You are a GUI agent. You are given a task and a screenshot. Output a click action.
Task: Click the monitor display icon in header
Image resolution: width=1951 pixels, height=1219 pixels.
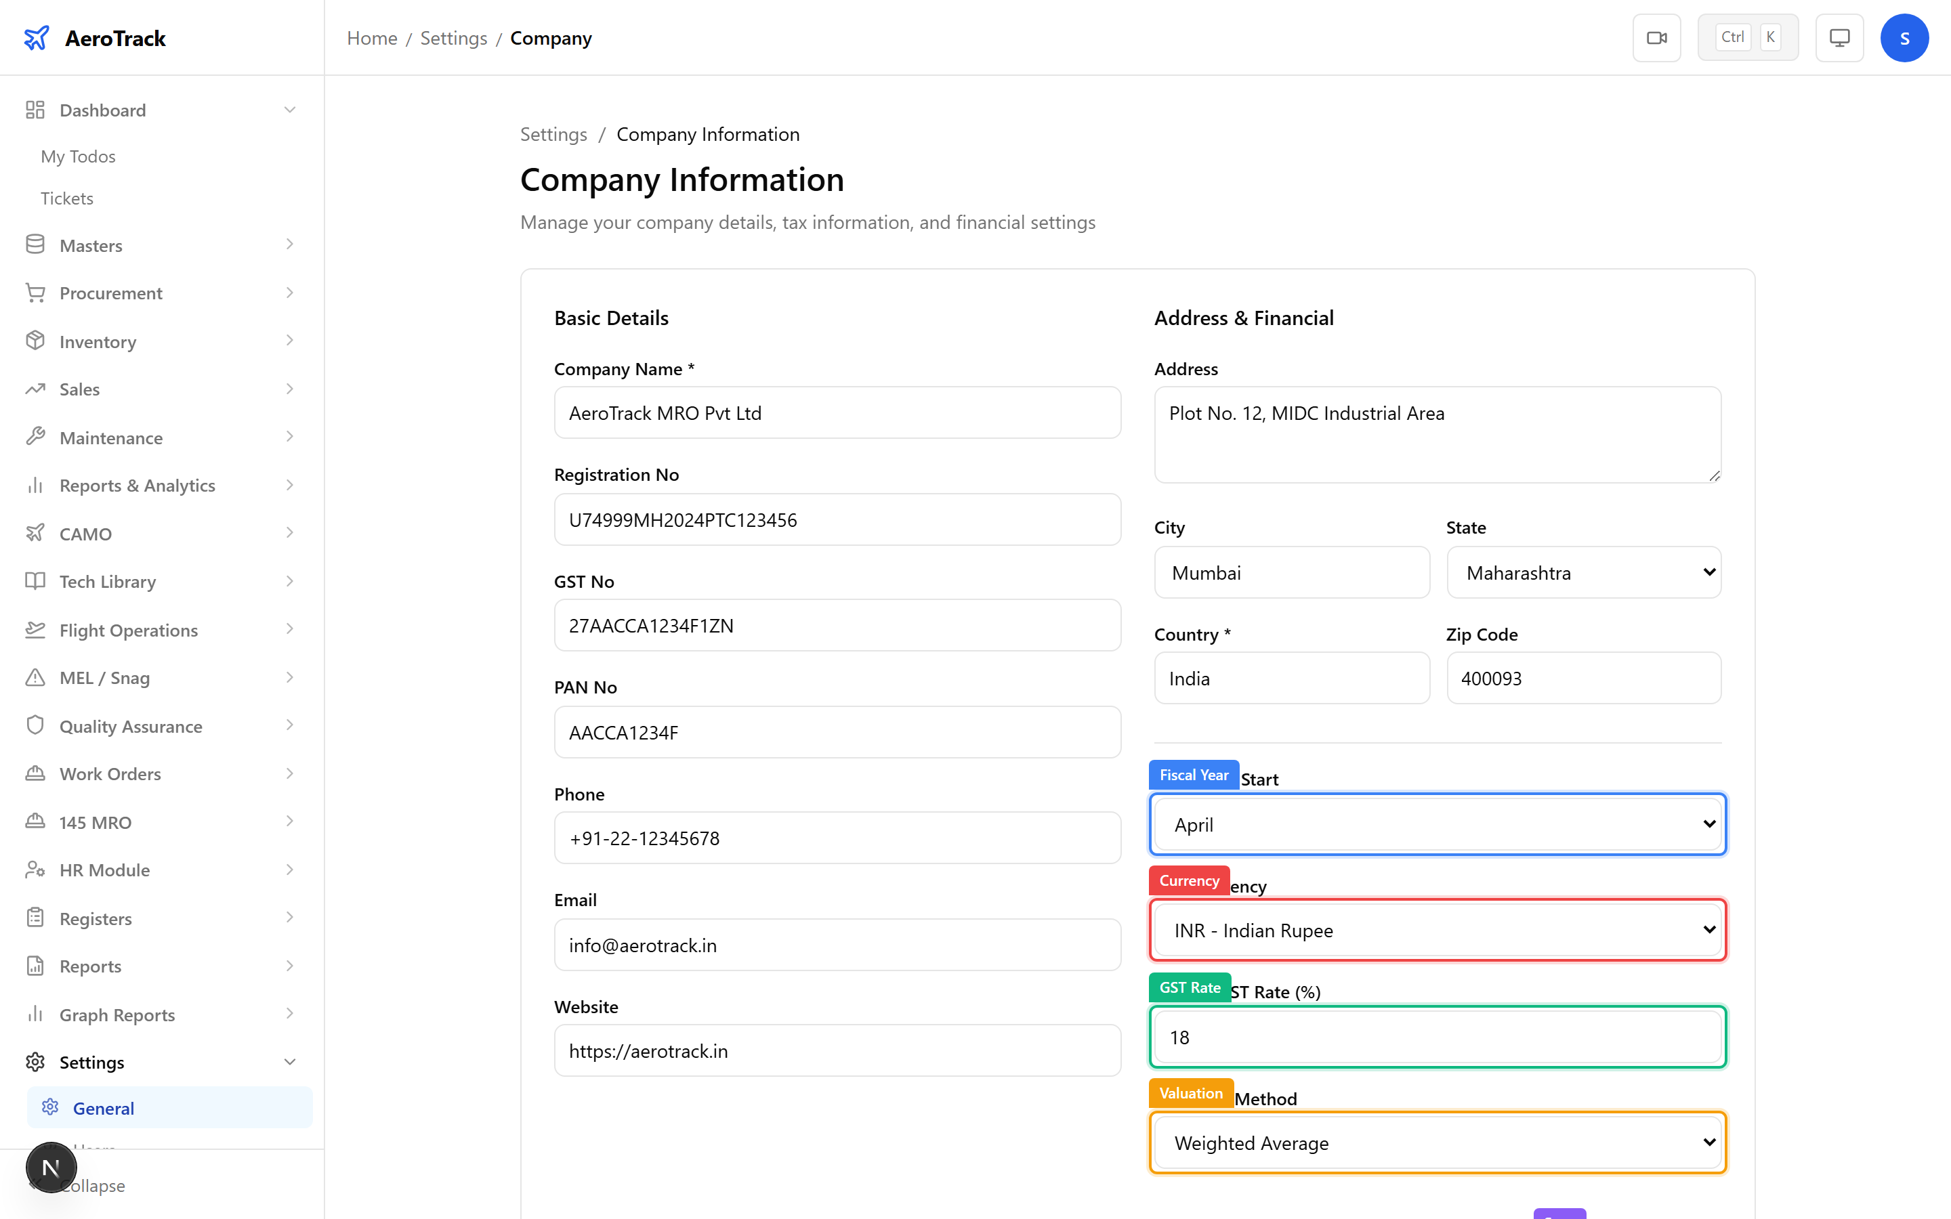click(1839, 38)
